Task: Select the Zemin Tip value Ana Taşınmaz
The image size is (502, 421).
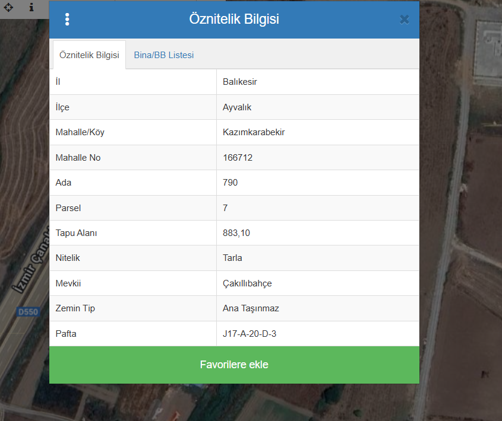Action: click(x=251, y=308)
